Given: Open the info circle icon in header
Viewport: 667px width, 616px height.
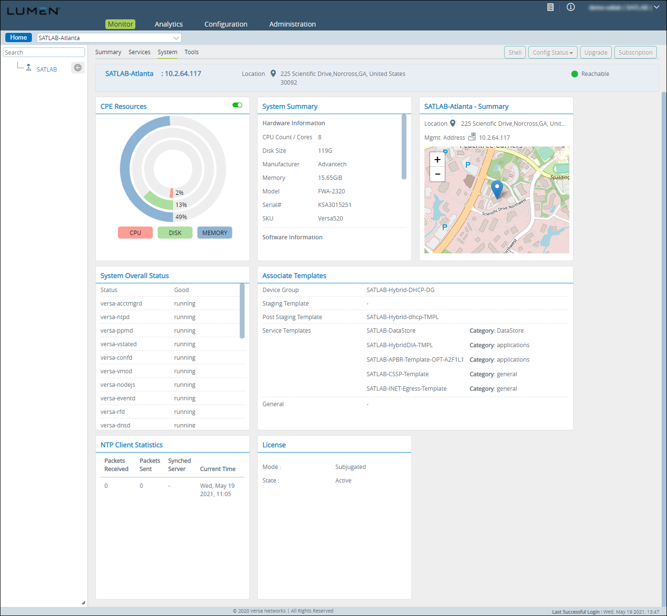Looking at the screenshot, I should pyautogui.click(x=571, y=7).
